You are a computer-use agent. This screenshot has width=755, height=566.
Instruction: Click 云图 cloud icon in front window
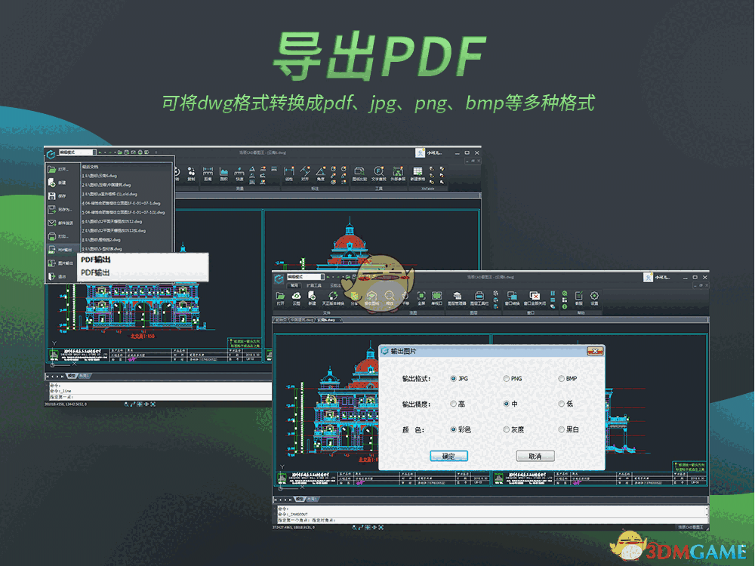point(296,298)
